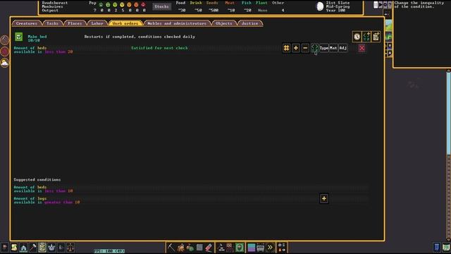Open the Justice tab

249,23
